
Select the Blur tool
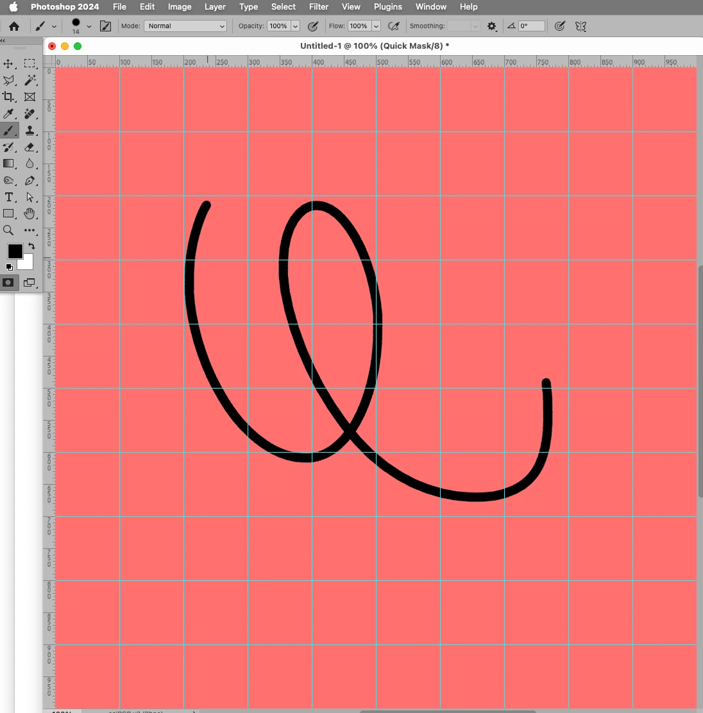click(30, 164)
